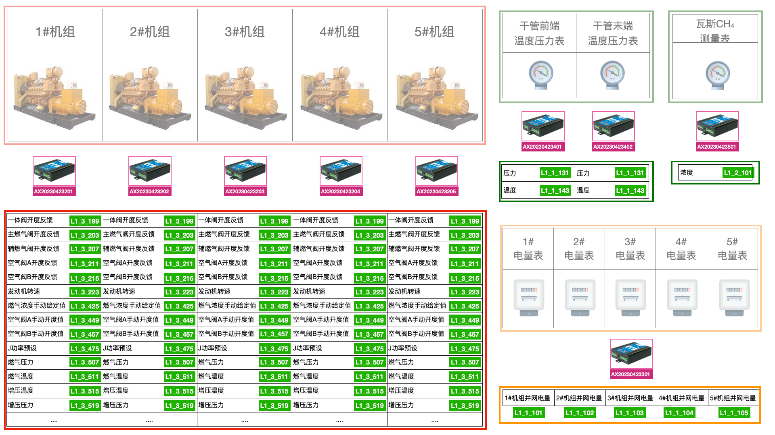The height and width of the screenshot is (435, 775).
Task: Select the 干管末端 温度压力表 header
Action: pyautogui.click(x=612, y=33)
